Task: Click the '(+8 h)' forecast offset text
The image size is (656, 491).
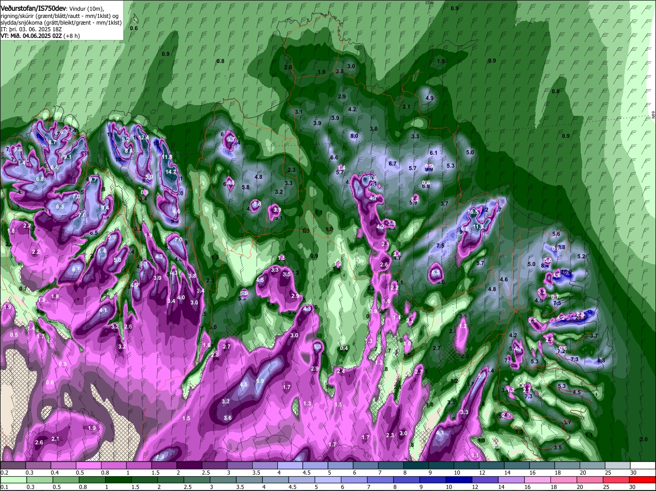Action: (72, 36)
